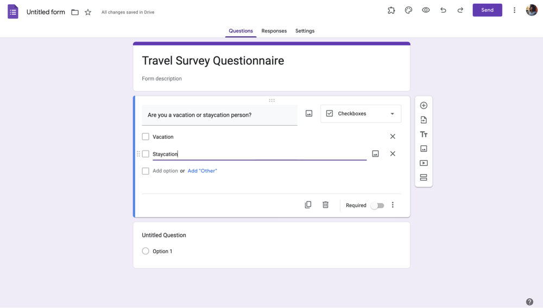
Task: Open the add-ons puzzle icon
Action: click(x=391, y=10)
